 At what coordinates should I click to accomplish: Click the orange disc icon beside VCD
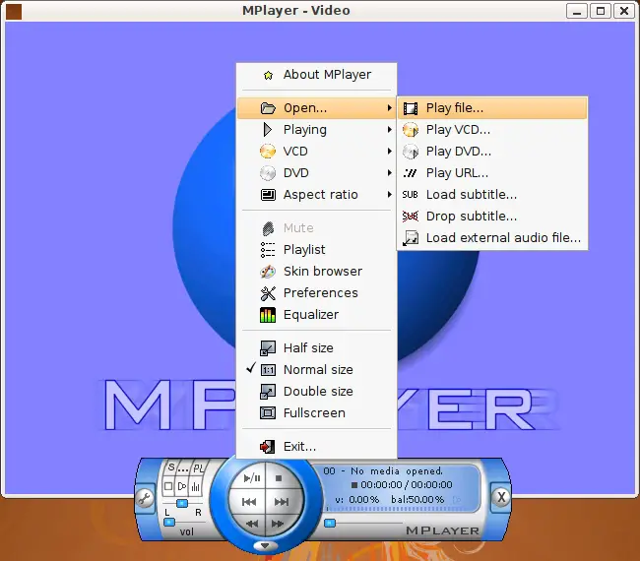tap(268, 152)
